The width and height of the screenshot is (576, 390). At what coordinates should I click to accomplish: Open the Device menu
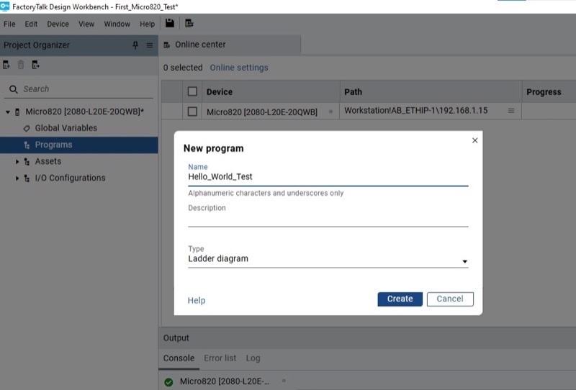pyautogui.click(x=58, y=24)
